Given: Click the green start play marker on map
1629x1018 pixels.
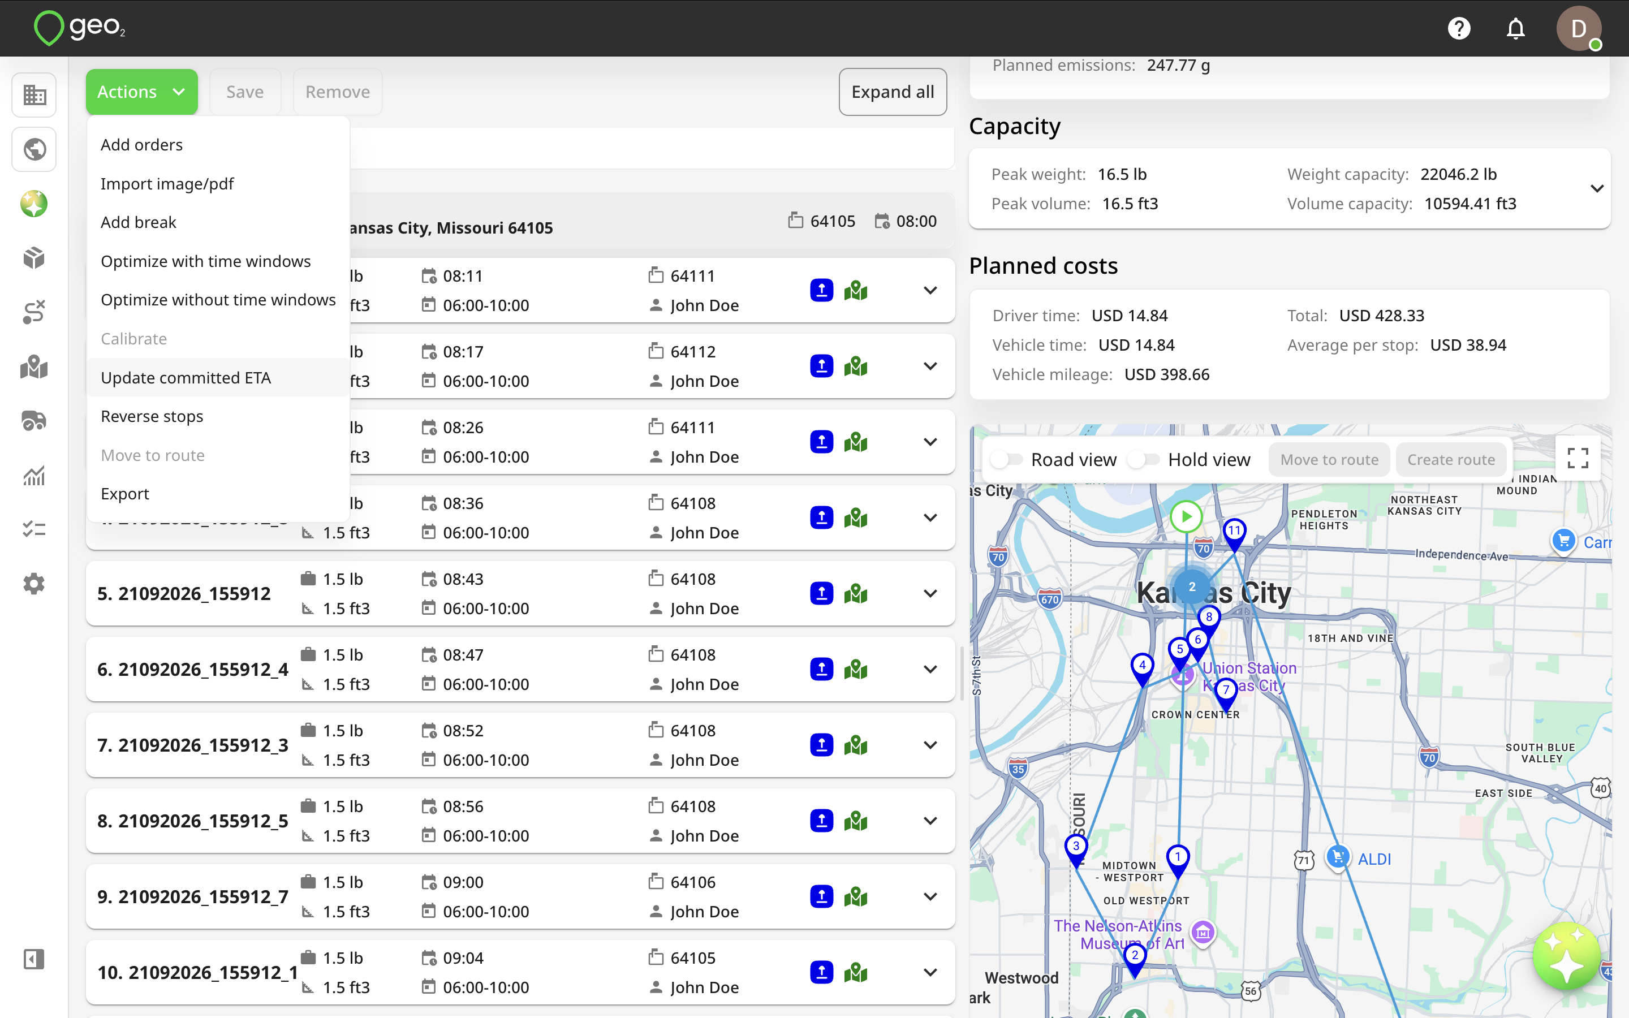Looking at the screenshot, I should 1186,516.
